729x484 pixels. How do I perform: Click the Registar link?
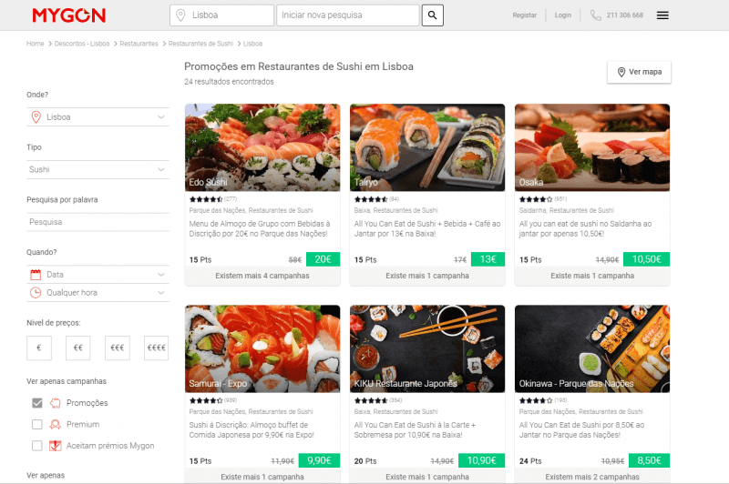[x=525, y=15]
